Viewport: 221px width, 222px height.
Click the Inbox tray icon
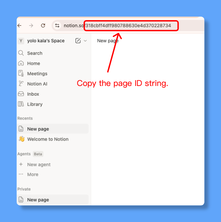21,94
